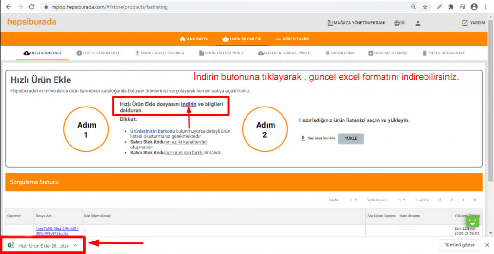Open the Ürün İşlemleri menu
The image size is (494, 254).
coord(242,39)
